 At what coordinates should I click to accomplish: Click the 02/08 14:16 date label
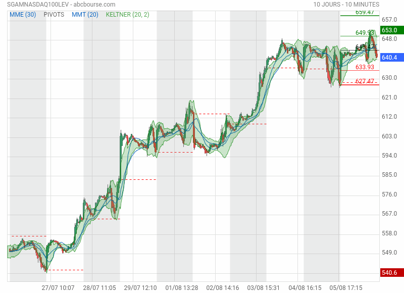(x=223, y=288)
